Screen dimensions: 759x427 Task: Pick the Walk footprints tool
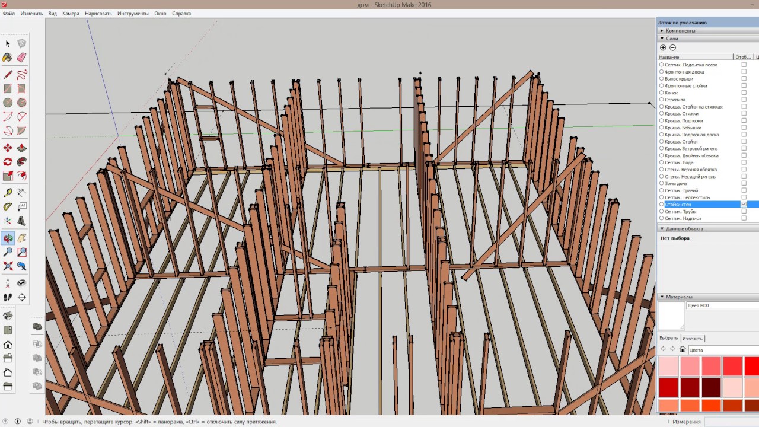[x=8, y=297]
